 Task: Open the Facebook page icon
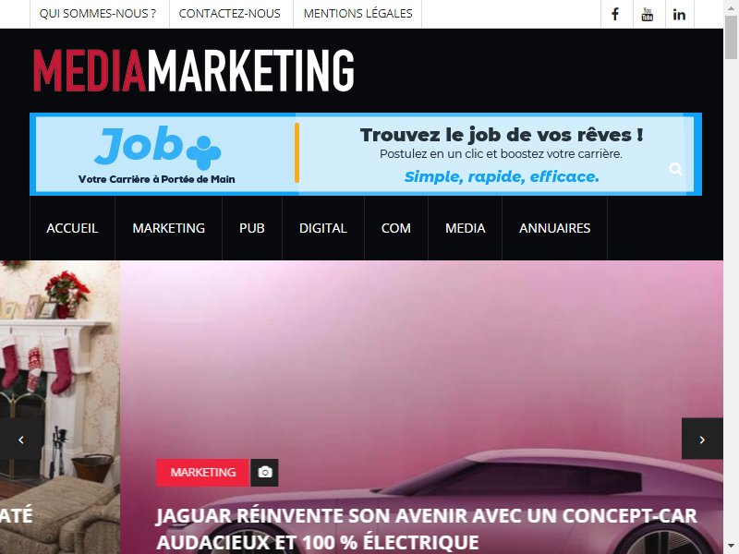pyautogui.click(x=616, y=14)
